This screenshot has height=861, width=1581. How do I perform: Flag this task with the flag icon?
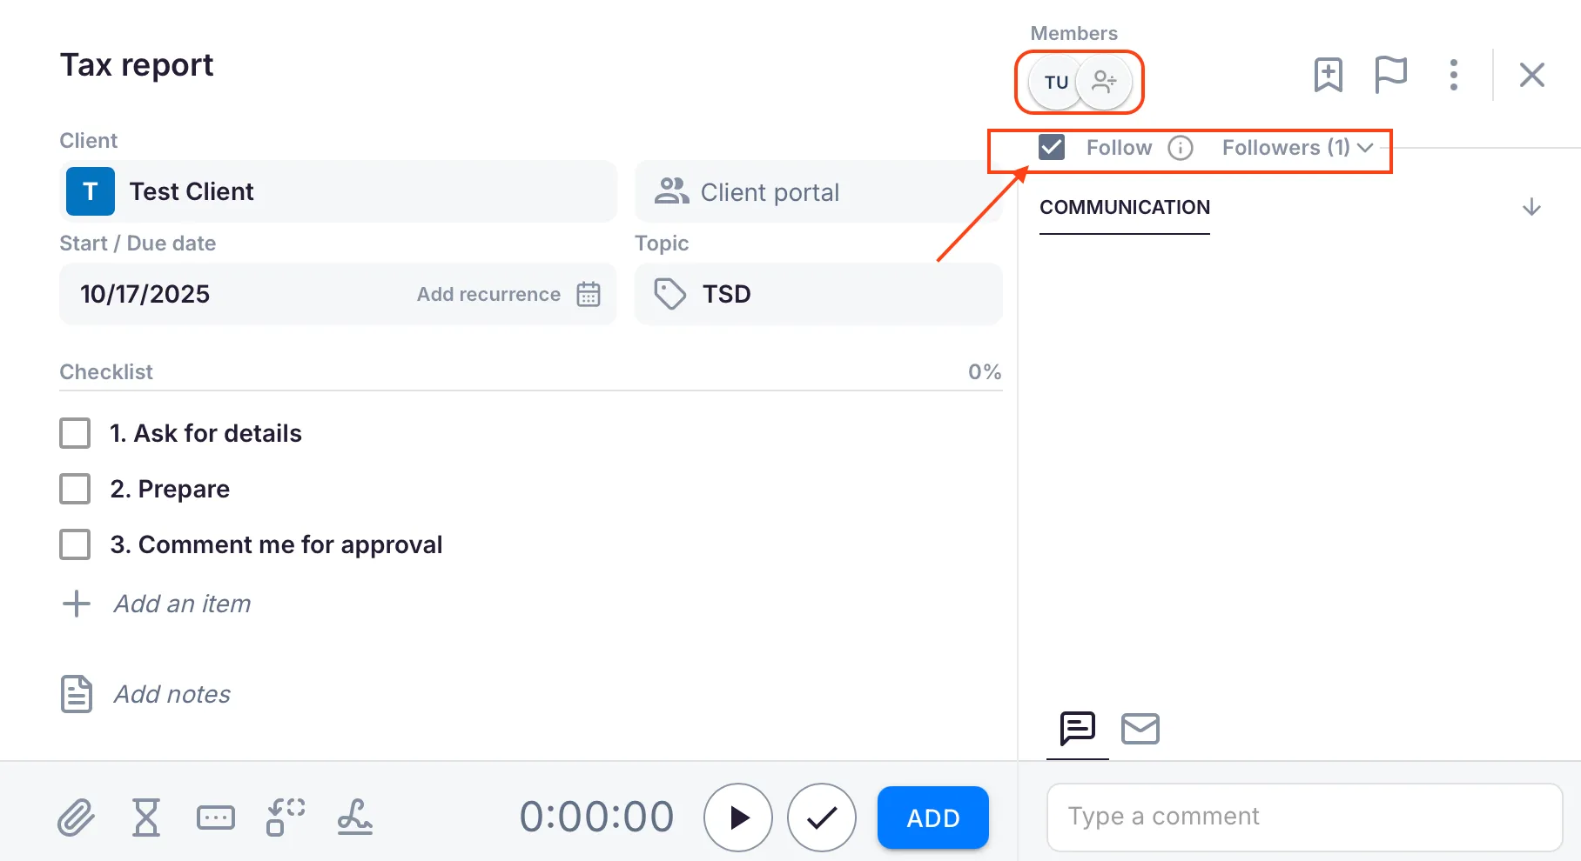1390,75
